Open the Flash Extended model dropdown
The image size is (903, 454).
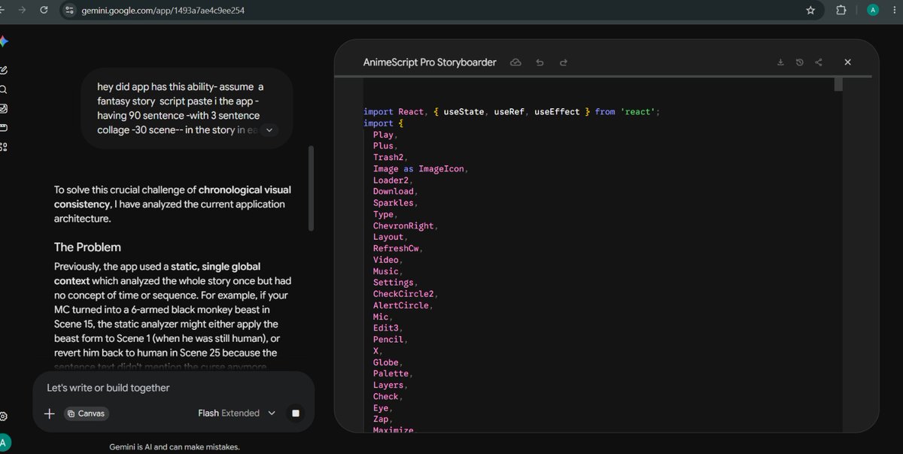pos(236,413)
